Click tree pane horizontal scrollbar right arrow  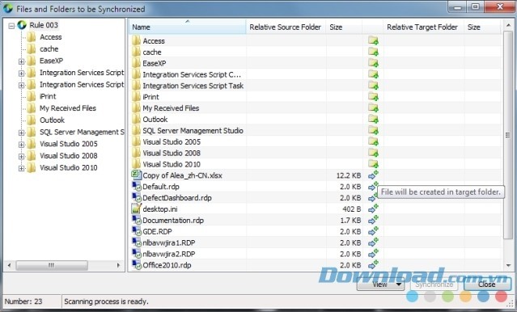[118, 265]
